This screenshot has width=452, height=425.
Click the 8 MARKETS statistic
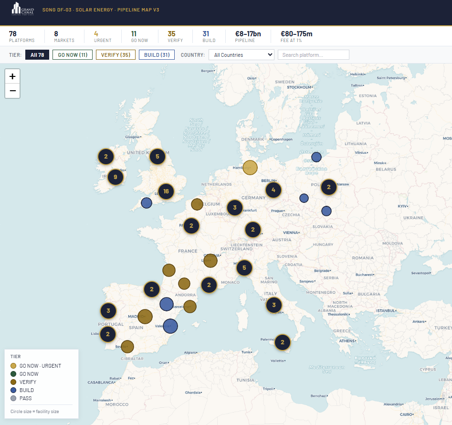64,37
